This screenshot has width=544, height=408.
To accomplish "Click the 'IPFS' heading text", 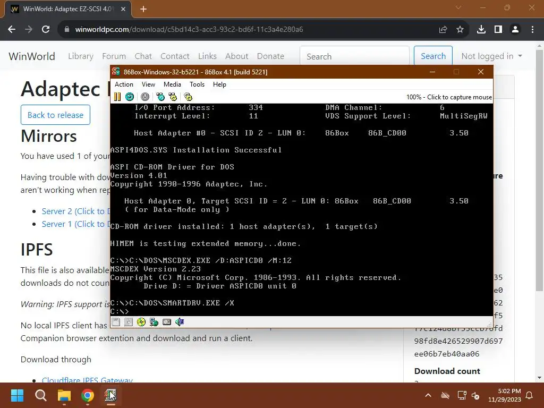I will coord(37,250).
